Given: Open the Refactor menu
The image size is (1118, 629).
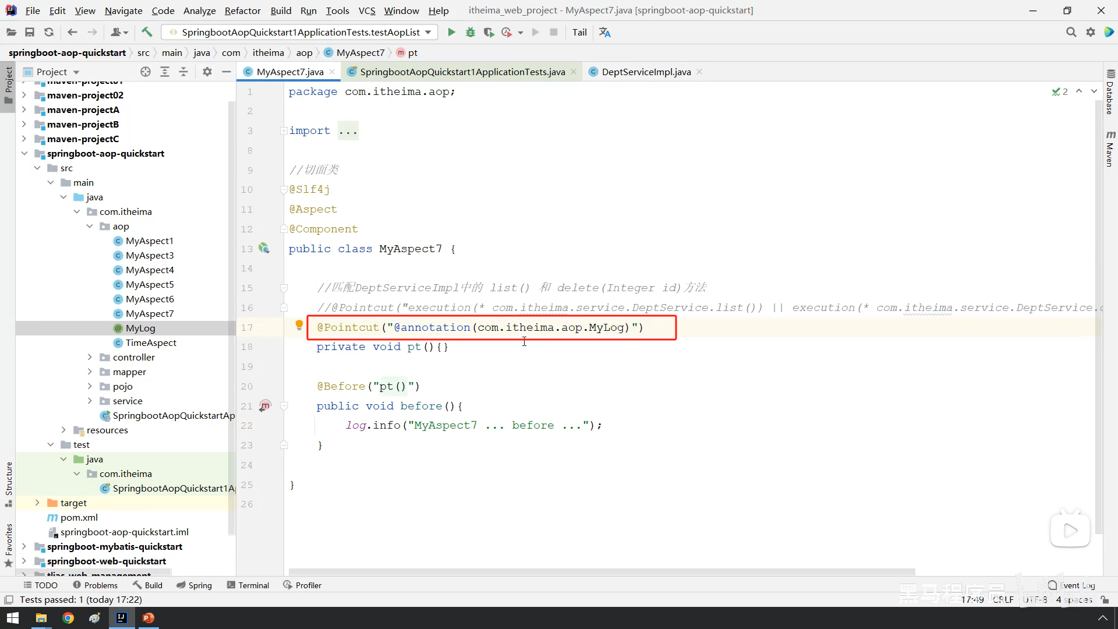Looking at the screenshot, I should (242, 10).
